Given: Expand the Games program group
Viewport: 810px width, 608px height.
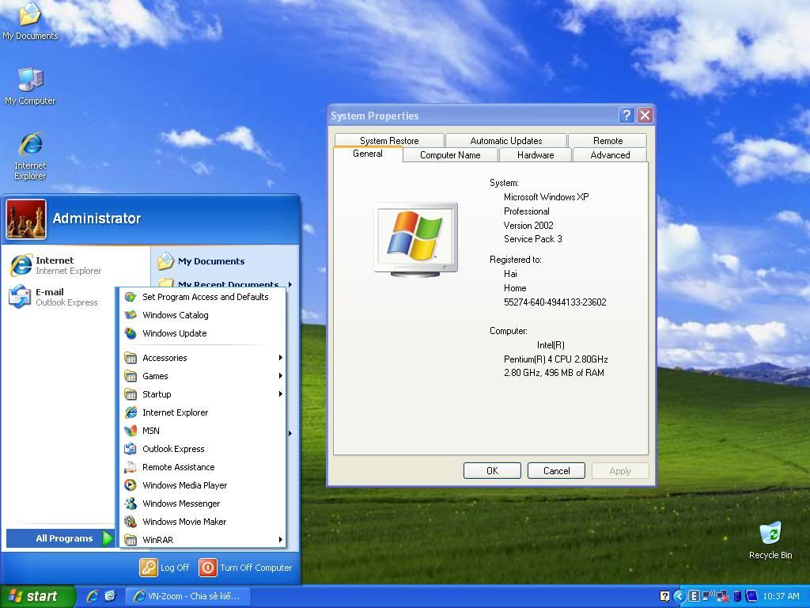Looking at the screenshot, I should coord(203,376).
